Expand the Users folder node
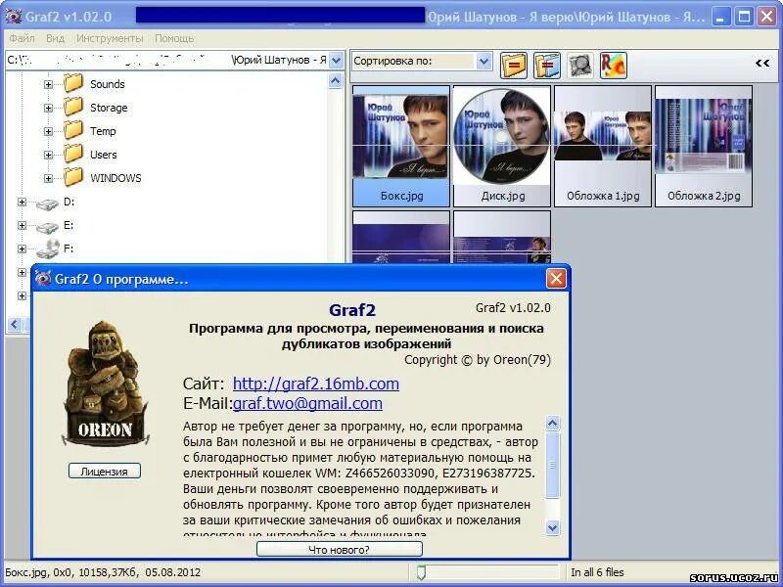This screenshot has width=783, height=587. [x=48, y=155]
